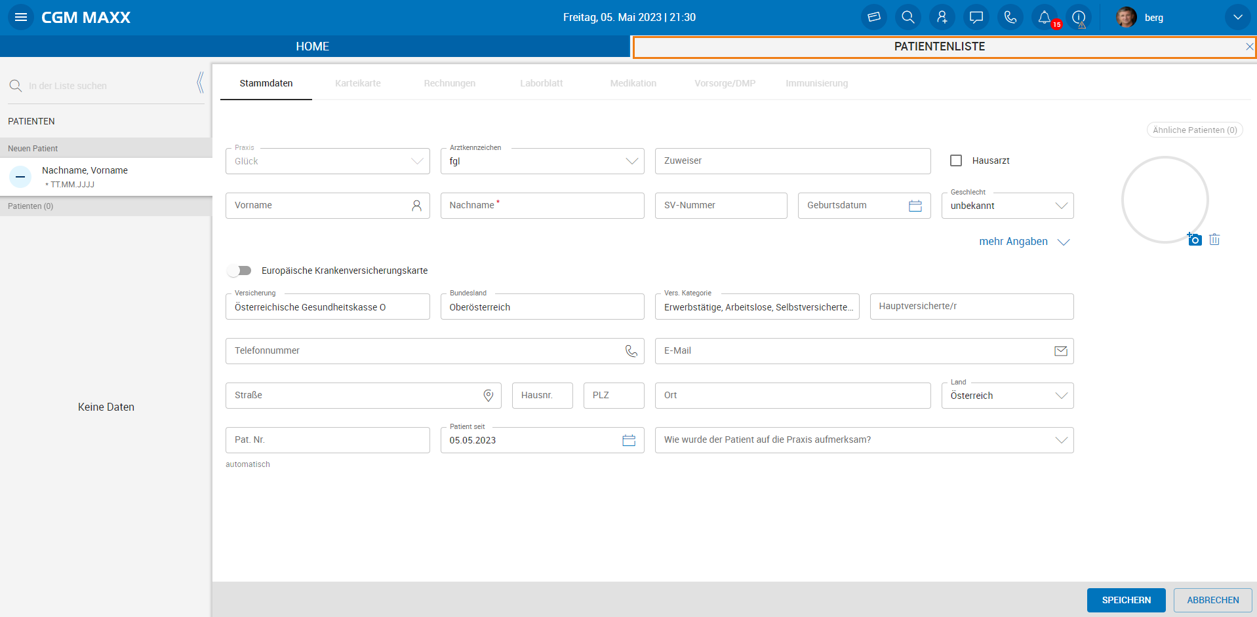Click the notification bell with 15 badge
Screen dimensions: 1257x617
(1045, 18)
